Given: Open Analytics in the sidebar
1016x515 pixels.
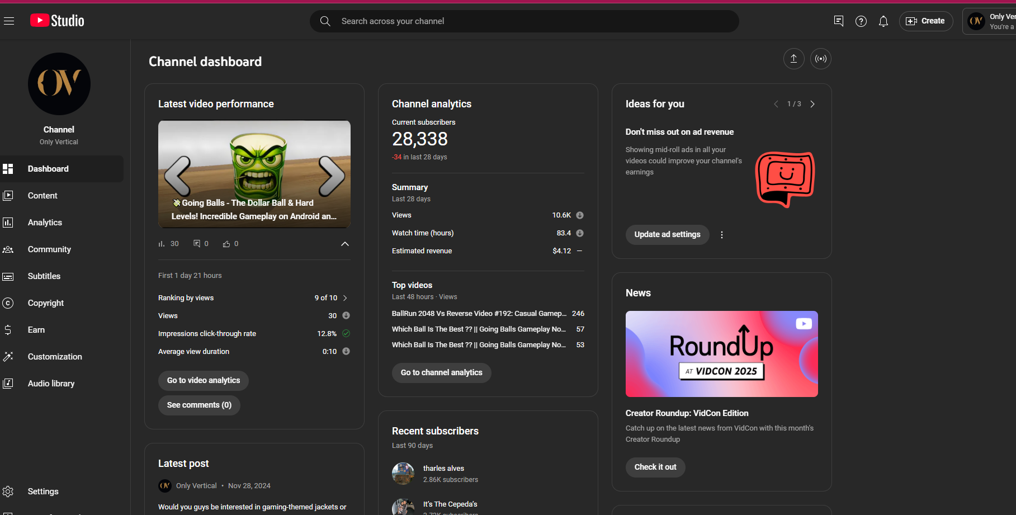Looking at the screenshot, I should (x=62, y=223).
